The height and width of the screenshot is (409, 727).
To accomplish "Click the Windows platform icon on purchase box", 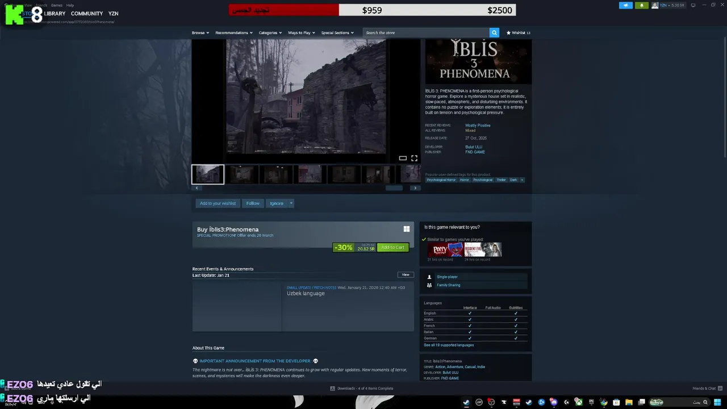I will tap(406, 229).
